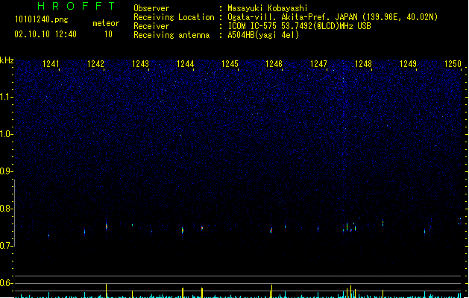Click the Receiver label

pos(151,26)
